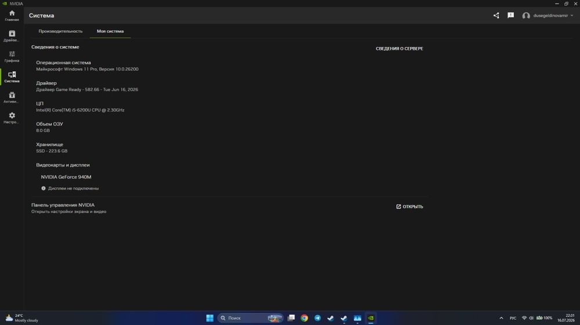The width and height of the screenshot is (580, 325).
Task: Click the volume speaker tray icon
Action: point(531,318)
